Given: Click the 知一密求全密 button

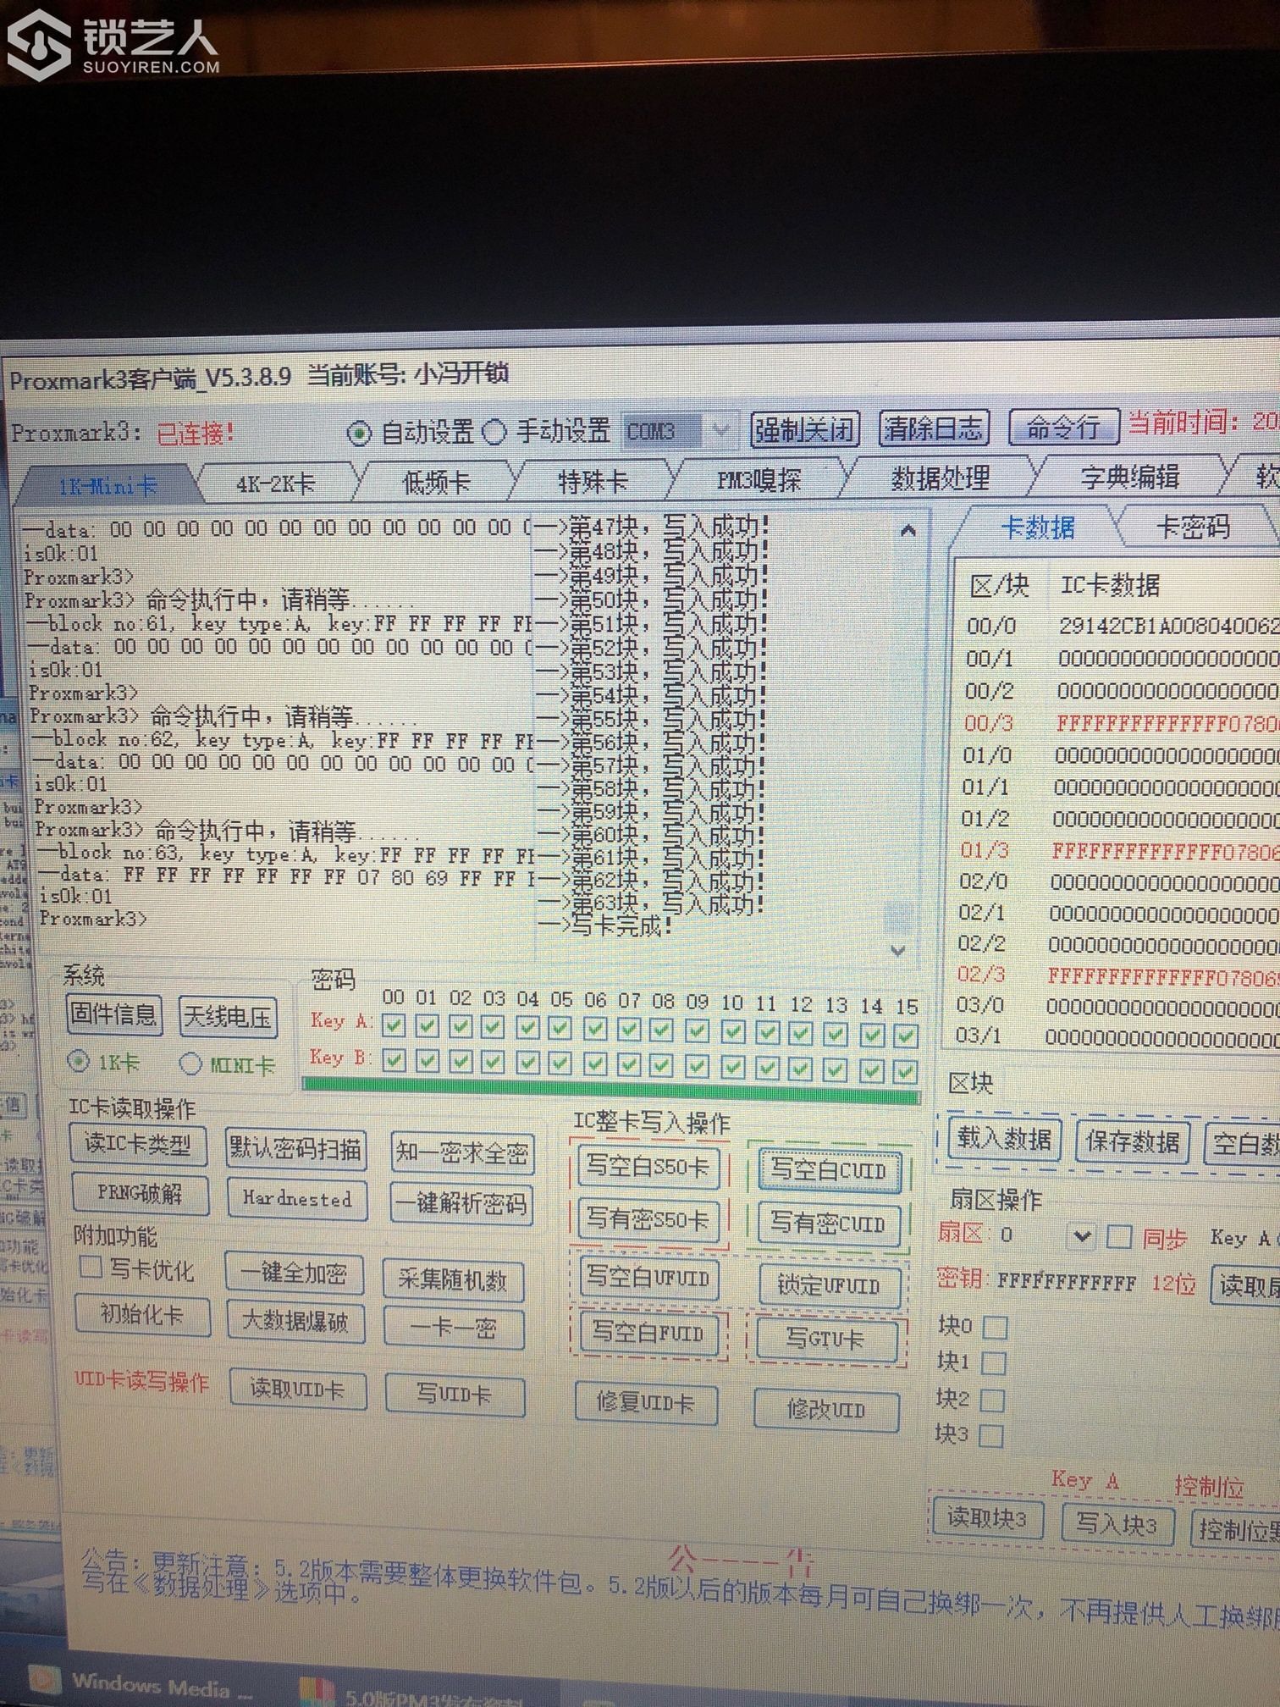Looking at the screenshot, I should click(x=462, y=1153).
